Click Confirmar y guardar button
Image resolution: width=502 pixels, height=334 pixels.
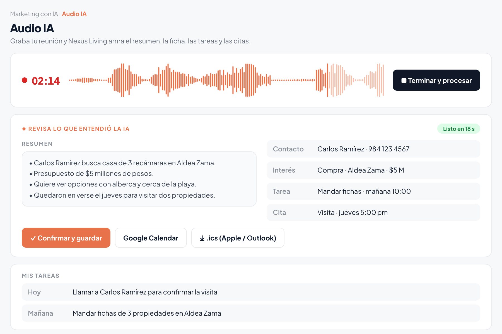[x=66, y=238]
